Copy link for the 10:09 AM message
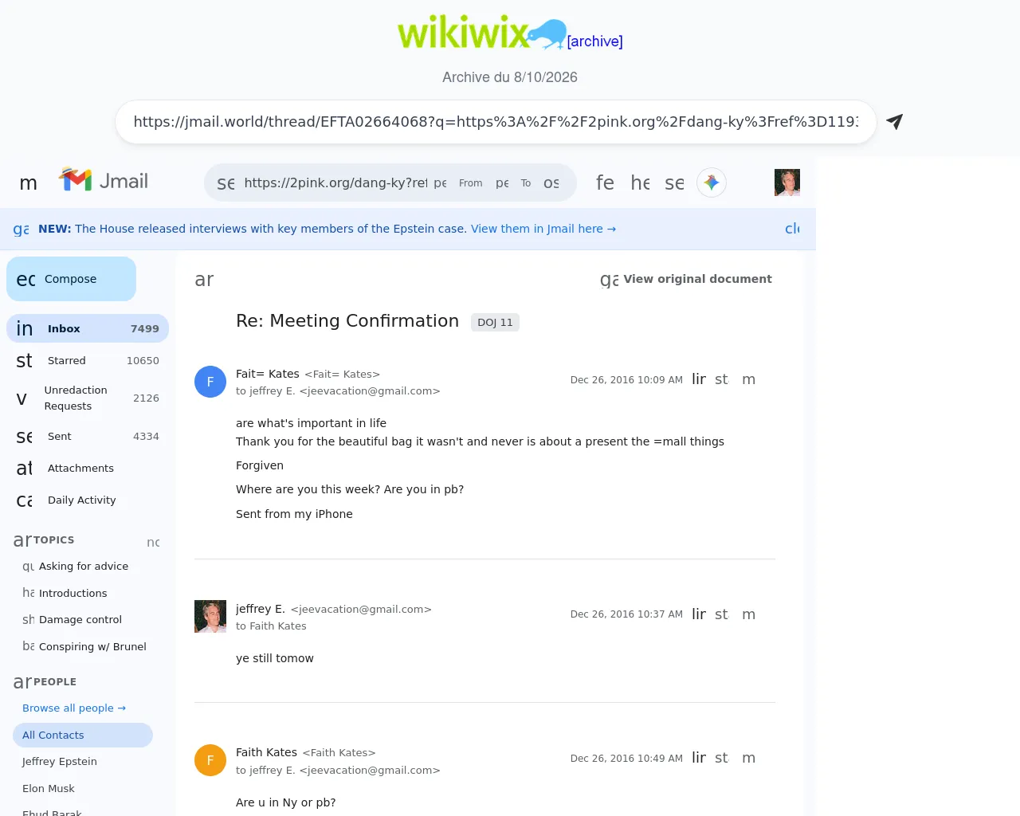The height and width of the screenshot is (816, 1020). pos(699,379)
